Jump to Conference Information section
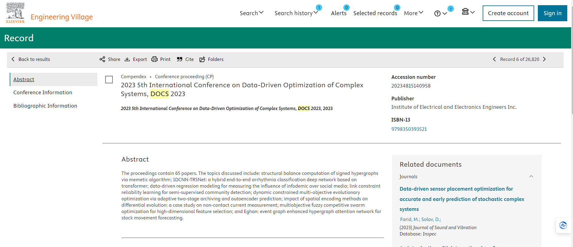Screen dimensions: 573x247 43,92
